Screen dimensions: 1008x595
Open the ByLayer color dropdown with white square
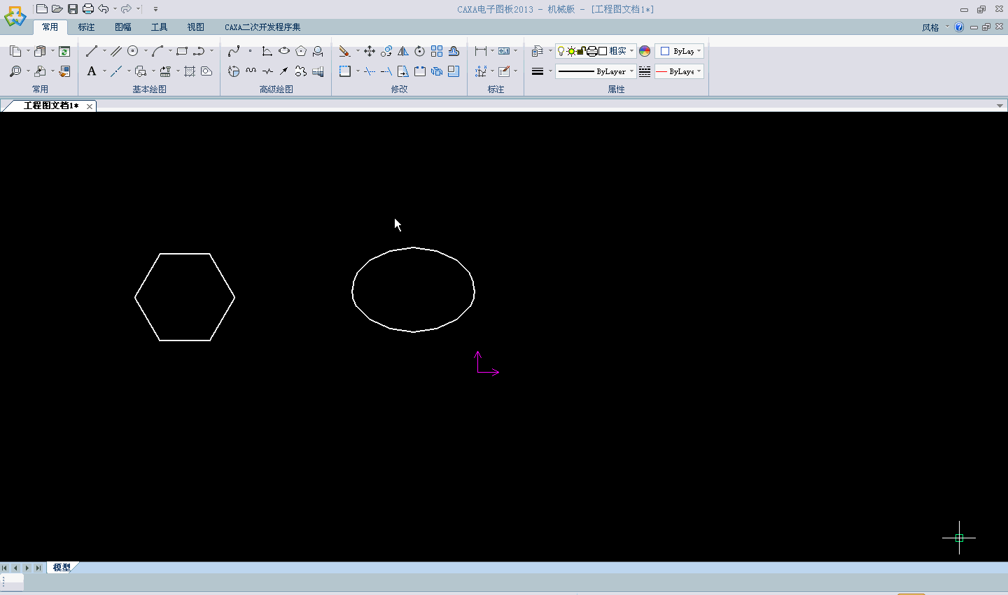(x=679, y=51)
